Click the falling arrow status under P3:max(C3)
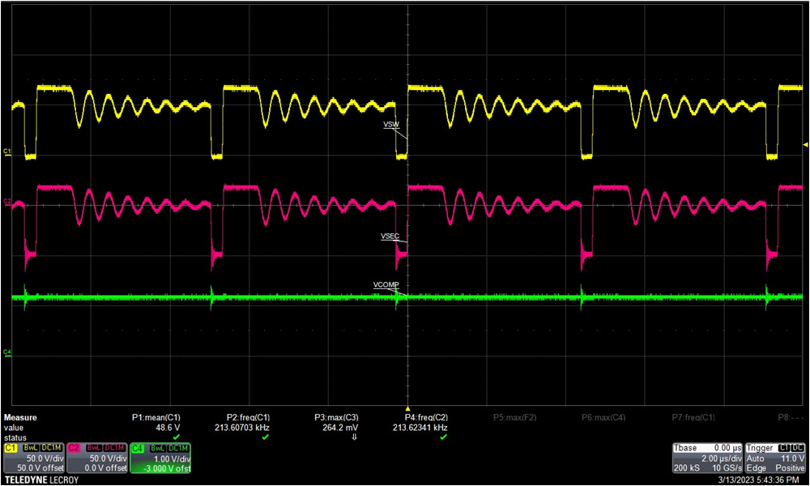Viewport: 810px width, 486px height. [x=354, y=437]
